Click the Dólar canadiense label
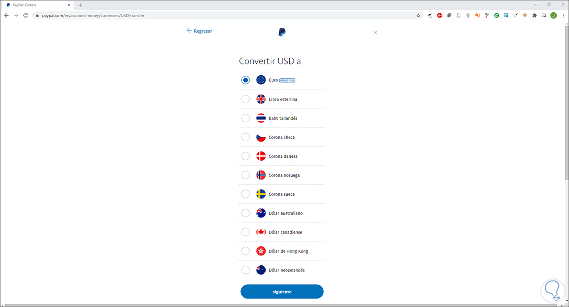The width and height of the screenshot is (569, 307). [x=285, y=232]
